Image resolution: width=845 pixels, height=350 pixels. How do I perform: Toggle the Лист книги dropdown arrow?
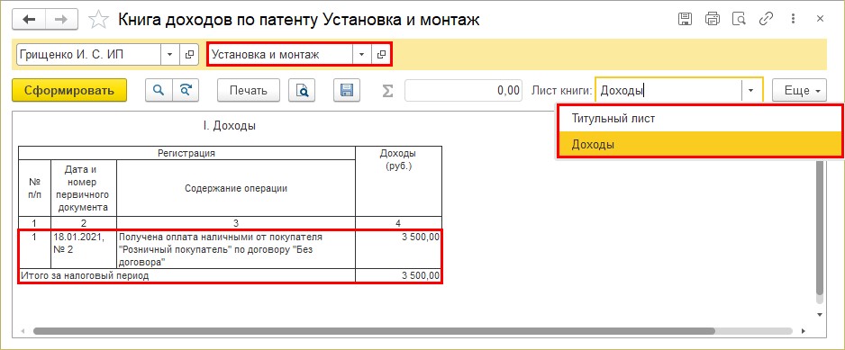[x=751, y=91]
